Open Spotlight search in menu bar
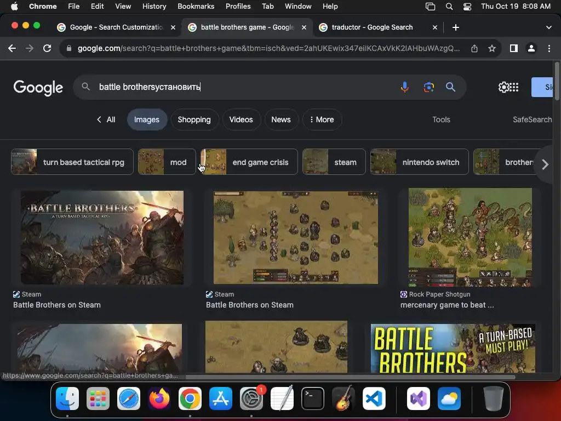 449,7
